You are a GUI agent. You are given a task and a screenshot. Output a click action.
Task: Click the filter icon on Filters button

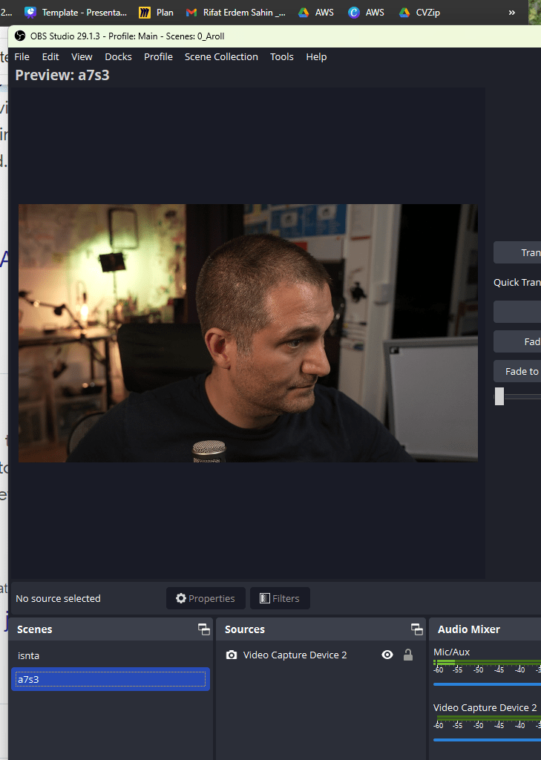click(265, 598)
